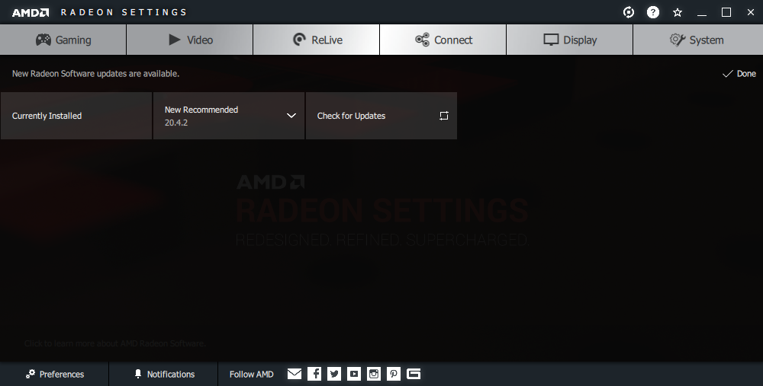Viewport: 763px width, 386px height.
Task: Open AMD's Facebook page icon
Action: (x=314, y=374)
